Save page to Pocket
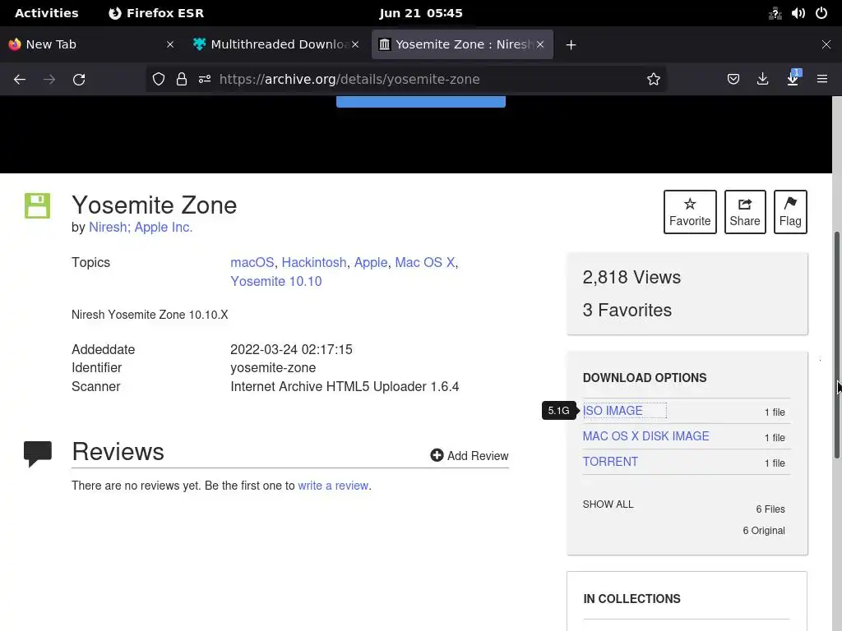Screen dimensions: 842x631 [733, 79]
